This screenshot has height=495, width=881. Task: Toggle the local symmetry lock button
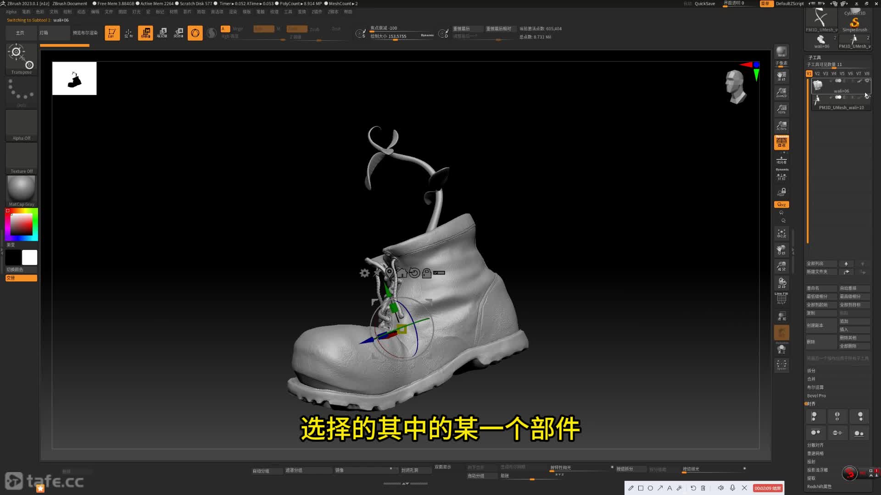(781, 192)
